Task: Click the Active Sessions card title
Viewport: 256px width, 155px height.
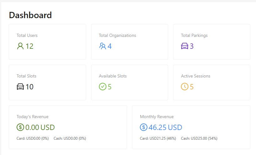Action: coord(196,76)
